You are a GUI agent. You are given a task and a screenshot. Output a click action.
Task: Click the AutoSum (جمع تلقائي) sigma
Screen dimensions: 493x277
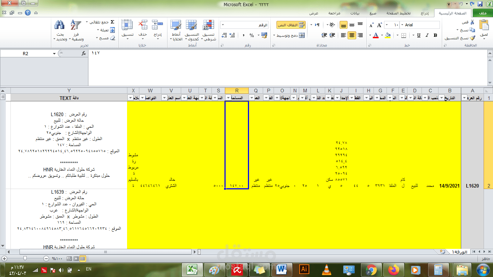(x=112, y=22)
